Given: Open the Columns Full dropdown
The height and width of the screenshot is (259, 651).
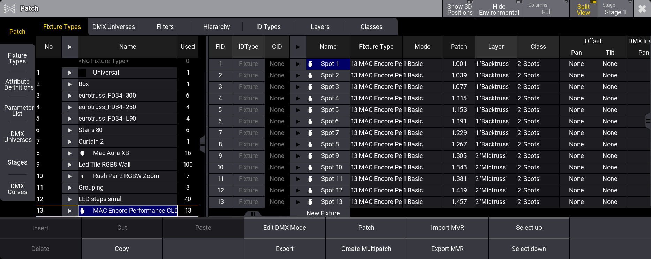Looking at the screenshot, I should tap(546, 9).
